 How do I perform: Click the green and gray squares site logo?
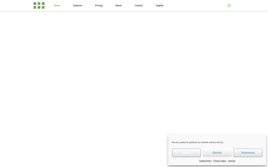(39, 5)
